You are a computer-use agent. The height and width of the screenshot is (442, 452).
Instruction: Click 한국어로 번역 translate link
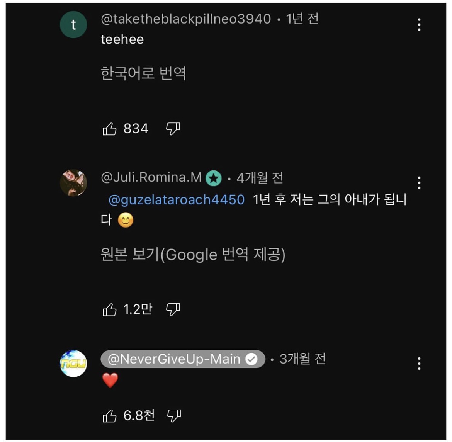point(143,73)
